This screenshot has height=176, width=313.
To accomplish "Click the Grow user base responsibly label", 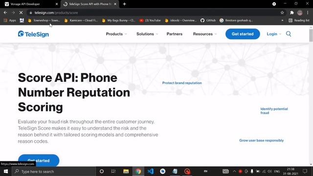I will tap(261, 140).
